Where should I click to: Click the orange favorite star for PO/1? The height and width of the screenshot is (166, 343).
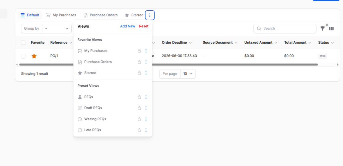click(x=34, y=56)
